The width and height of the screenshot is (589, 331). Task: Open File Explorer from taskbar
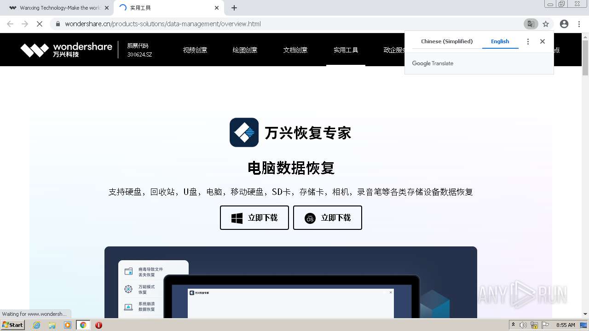pyautogui.click(x=52, y=325)
